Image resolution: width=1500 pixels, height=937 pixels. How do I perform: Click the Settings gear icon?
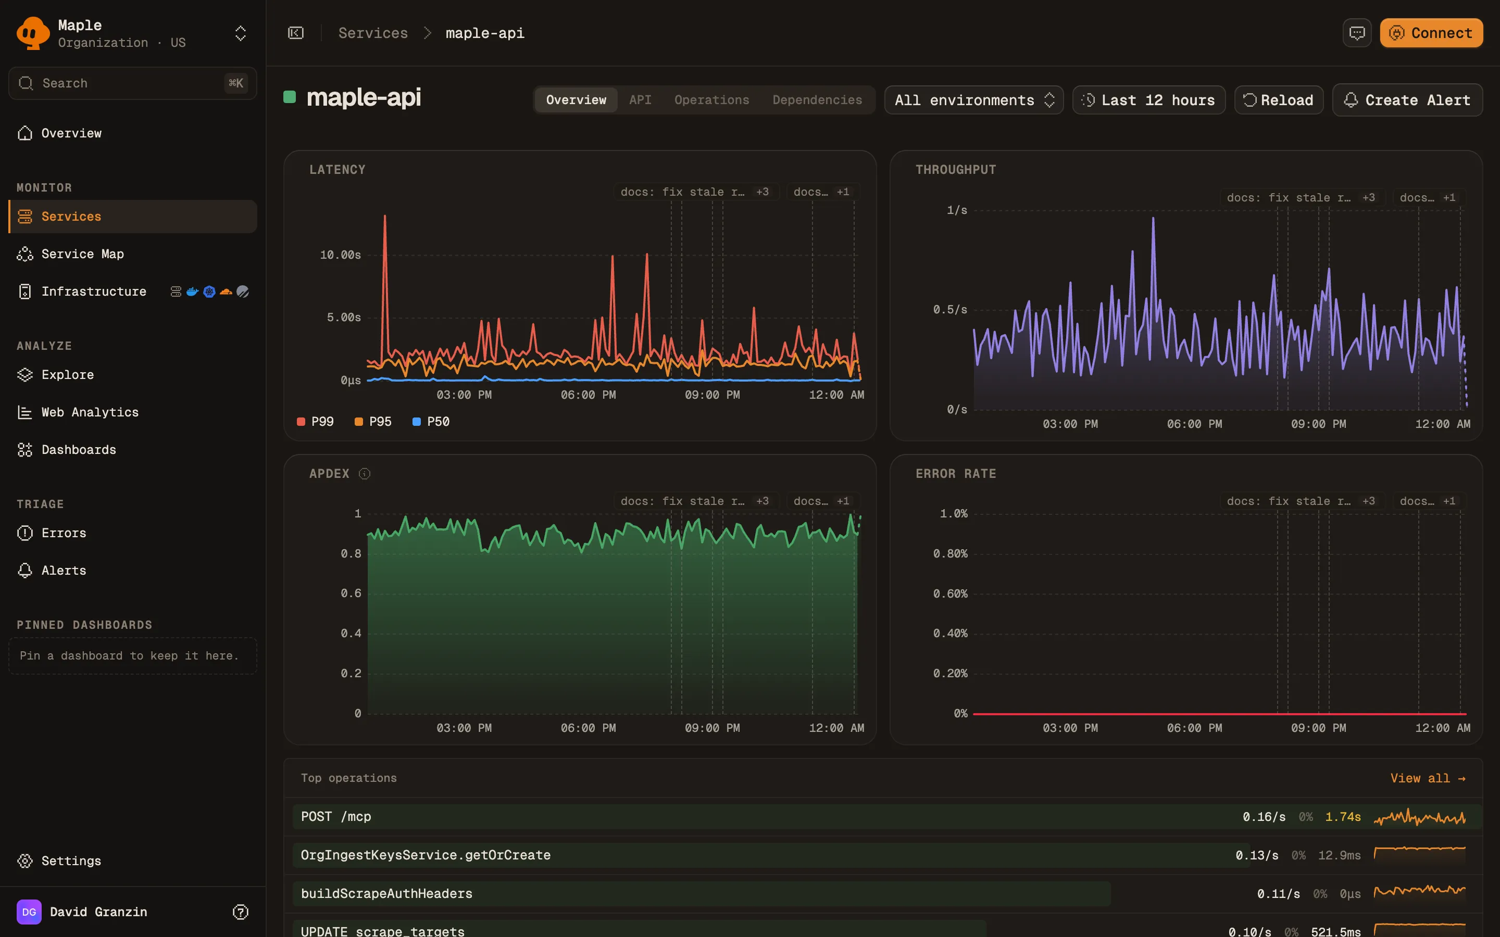coord(25,861)
